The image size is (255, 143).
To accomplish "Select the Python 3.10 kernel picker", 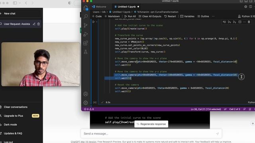I will pyautogui.click(x=246, y=16).
